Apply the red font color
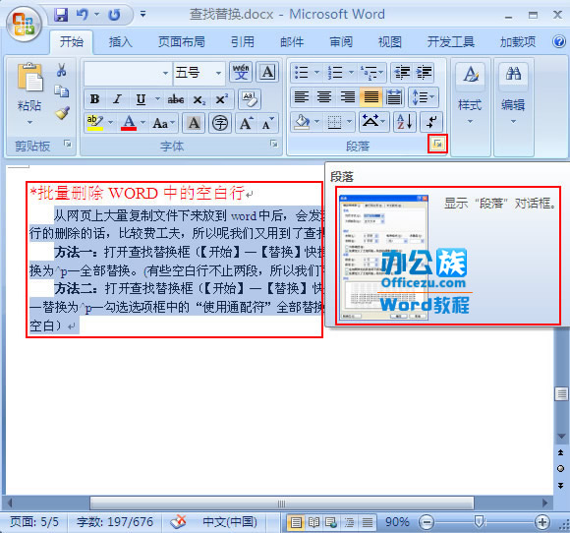This screenshot has height=533, width=570. [129, 123]
